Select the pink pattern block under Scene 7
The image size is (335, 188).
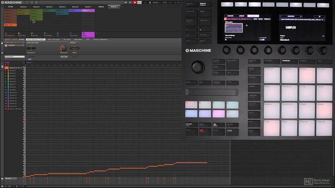88,10
